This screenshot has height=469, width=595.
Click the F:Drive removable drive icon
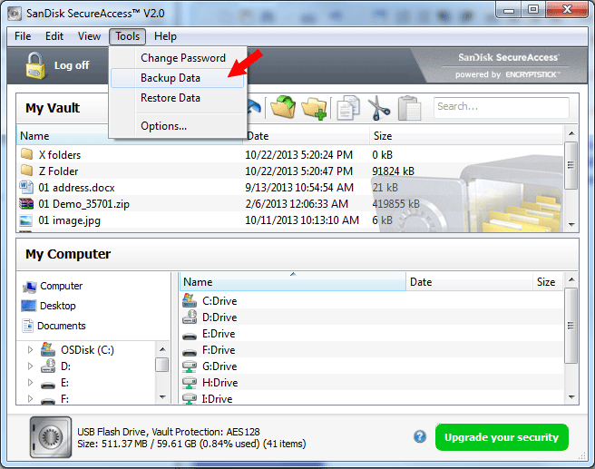click(190, 352)
